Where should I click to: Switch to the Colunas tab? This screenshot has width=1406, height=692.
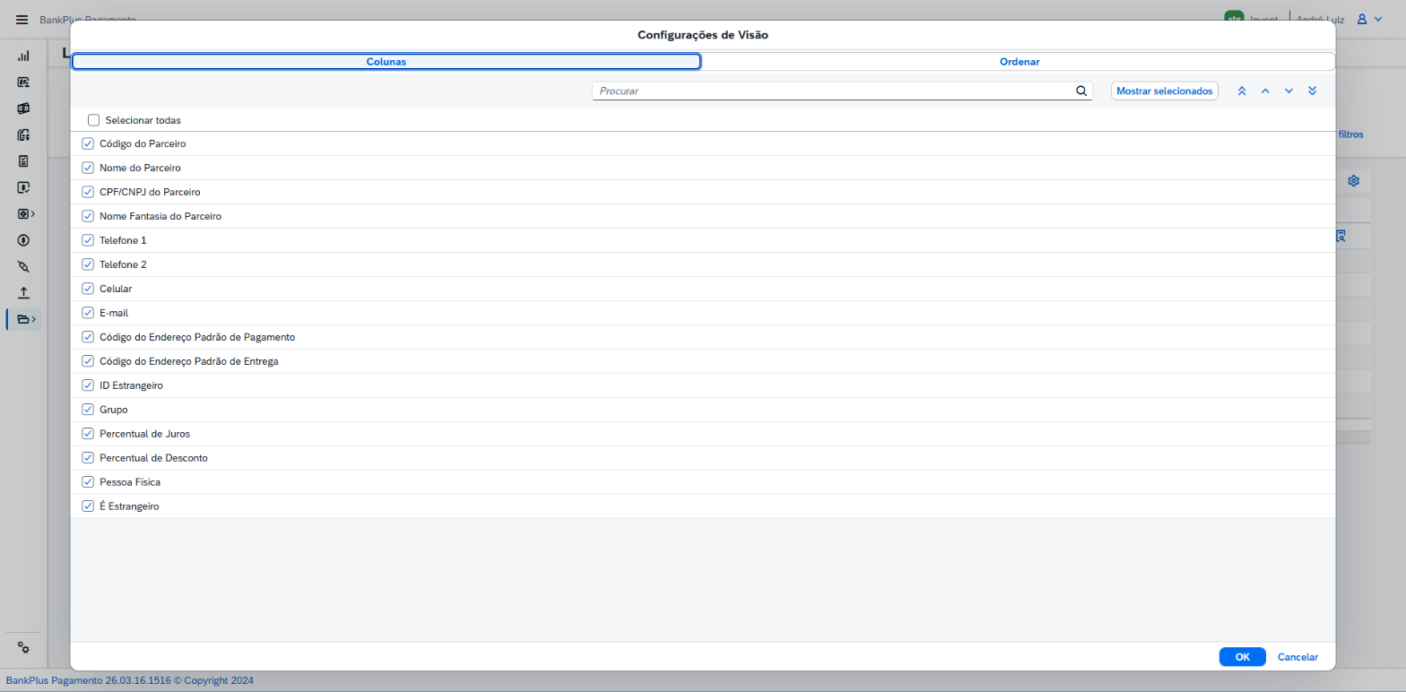386,62
